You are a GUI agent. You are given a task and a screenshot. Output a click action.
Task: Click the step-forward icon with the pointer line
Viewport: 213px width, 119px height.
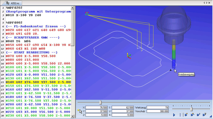coord(192,115)
